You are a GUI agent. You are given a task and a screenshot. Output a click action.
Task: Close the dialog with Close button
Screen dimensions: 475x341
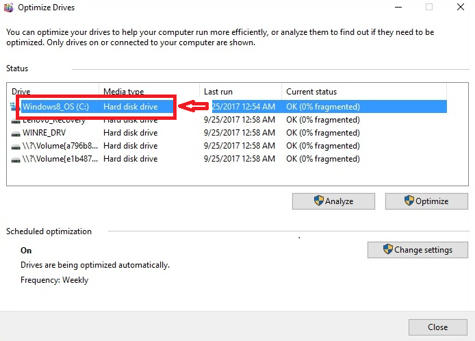pos(438,327)
